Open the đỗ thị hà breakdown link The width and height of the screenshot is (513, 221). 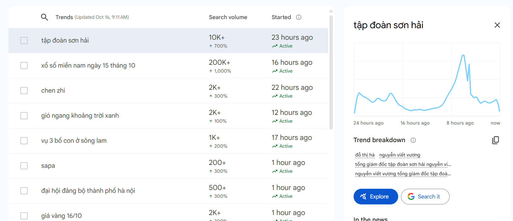pyautogui.click(x=365, y=155)
